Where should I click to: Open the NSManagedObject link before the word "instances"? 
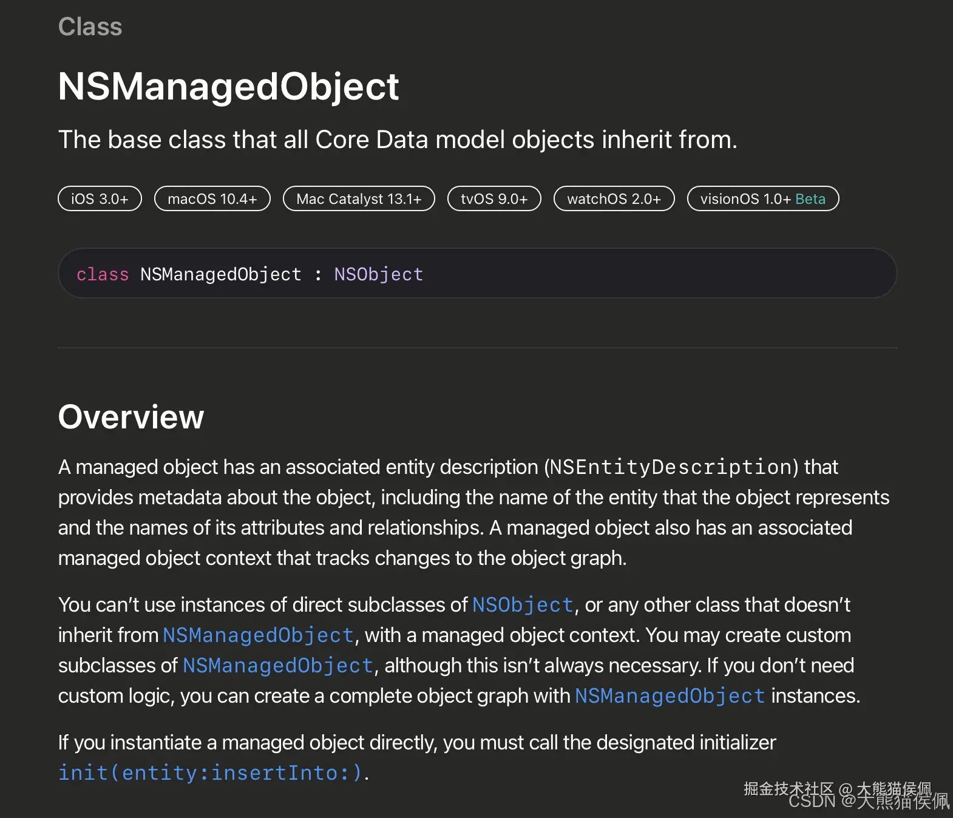670,695
